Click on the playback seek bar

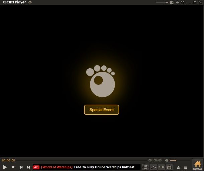coord(82,160)
